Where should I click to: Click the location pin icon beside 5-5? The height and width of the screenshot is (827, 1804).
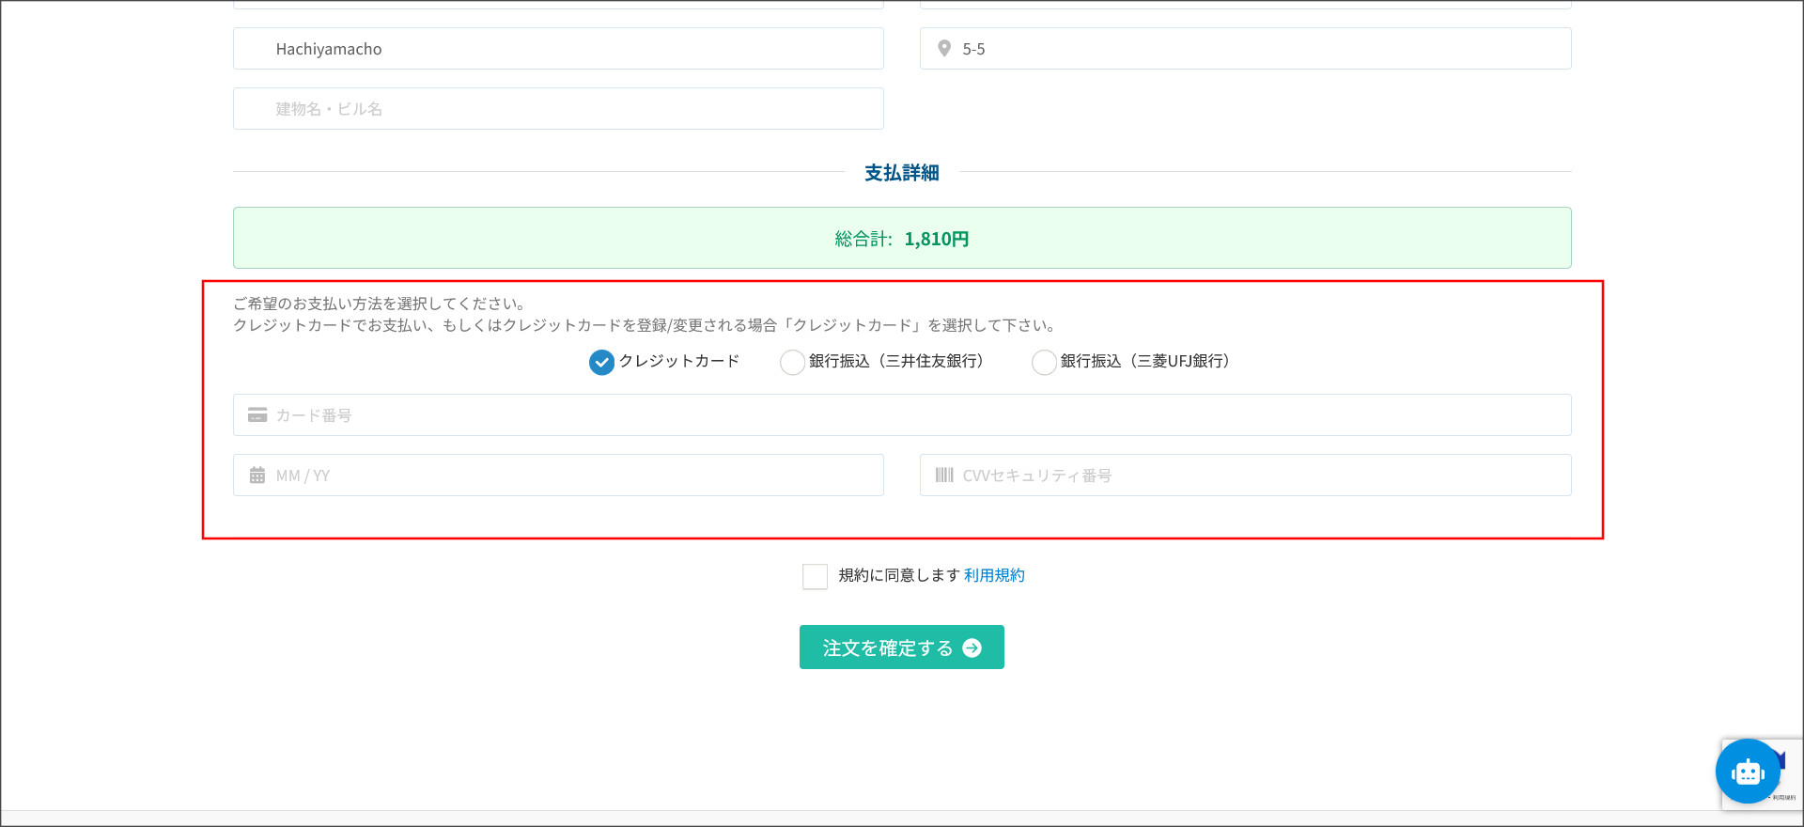coord(944,48)
